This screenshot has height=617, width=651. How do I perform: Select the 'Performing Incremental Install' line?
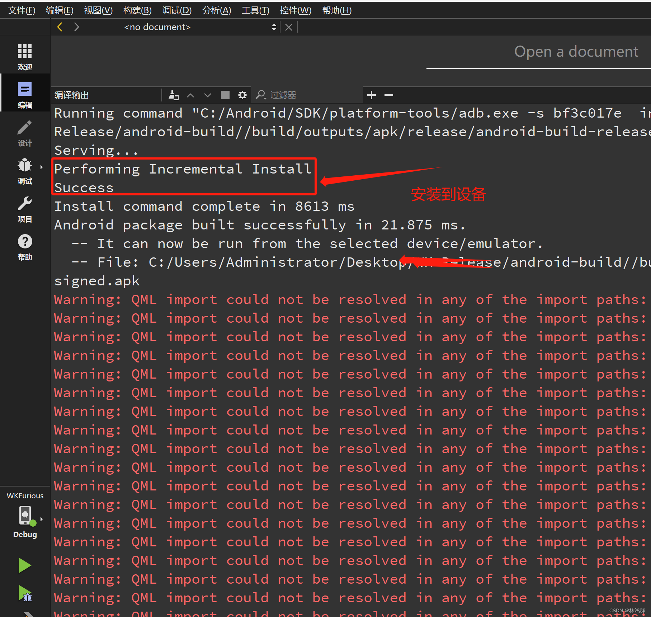click(183, 169)
